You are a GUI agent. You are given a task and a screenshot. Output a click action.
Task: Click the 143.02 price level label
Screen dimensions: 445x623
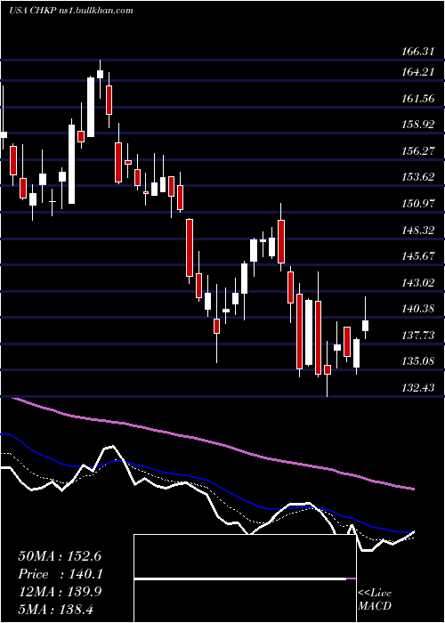click(x=417, y=283)
